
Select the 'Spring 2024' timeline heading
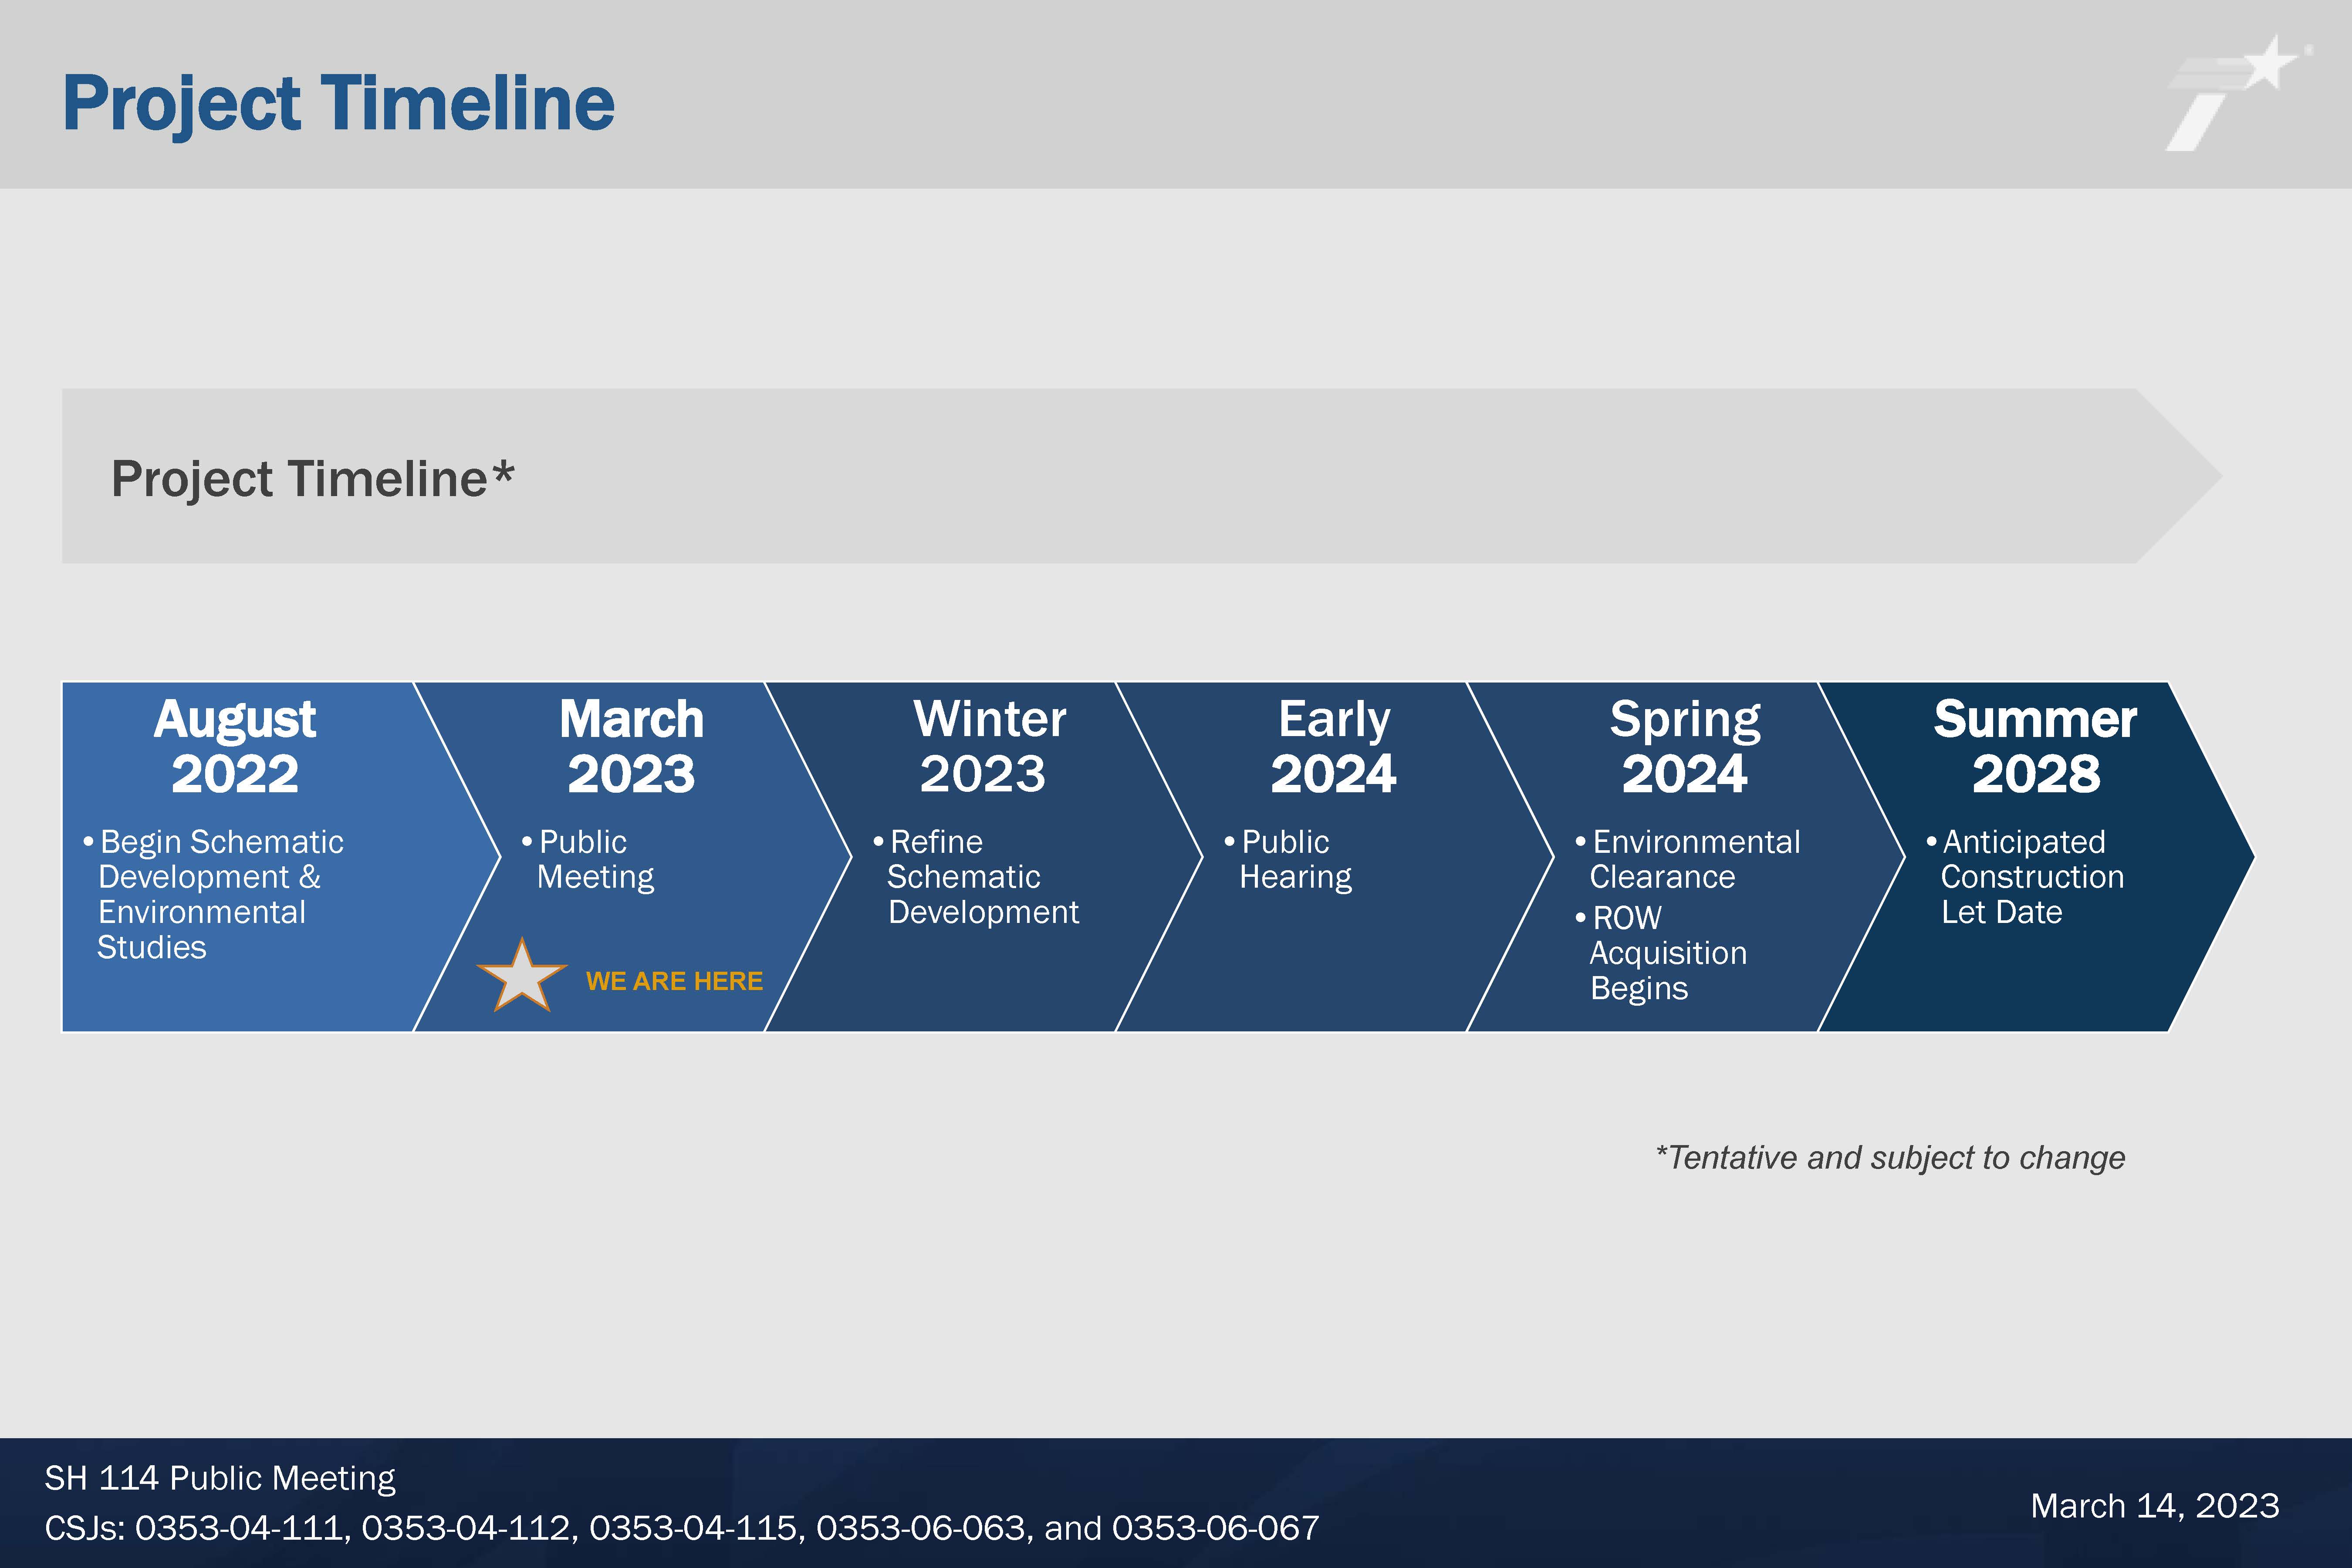click(x=1685, y=746)
